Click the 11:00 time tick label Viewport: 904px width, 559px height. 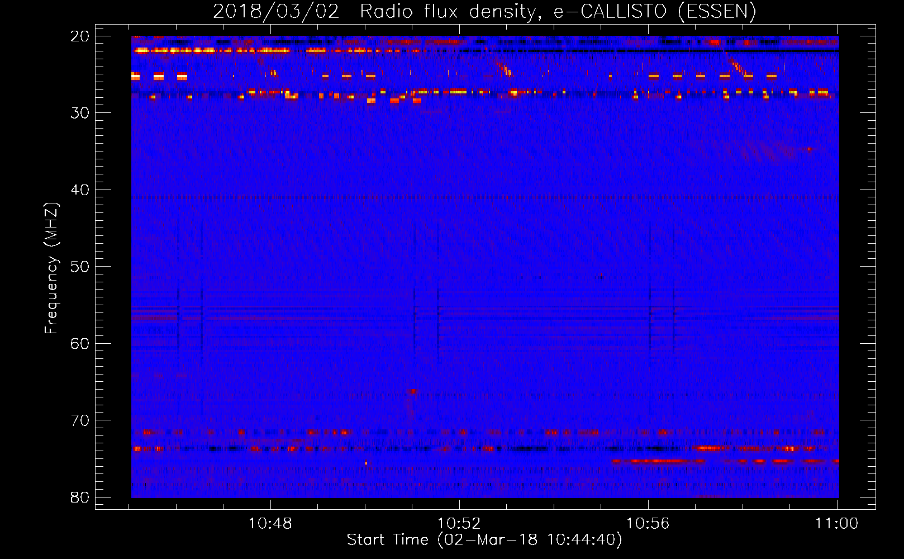pyautogui.click(x=836, y=524)
